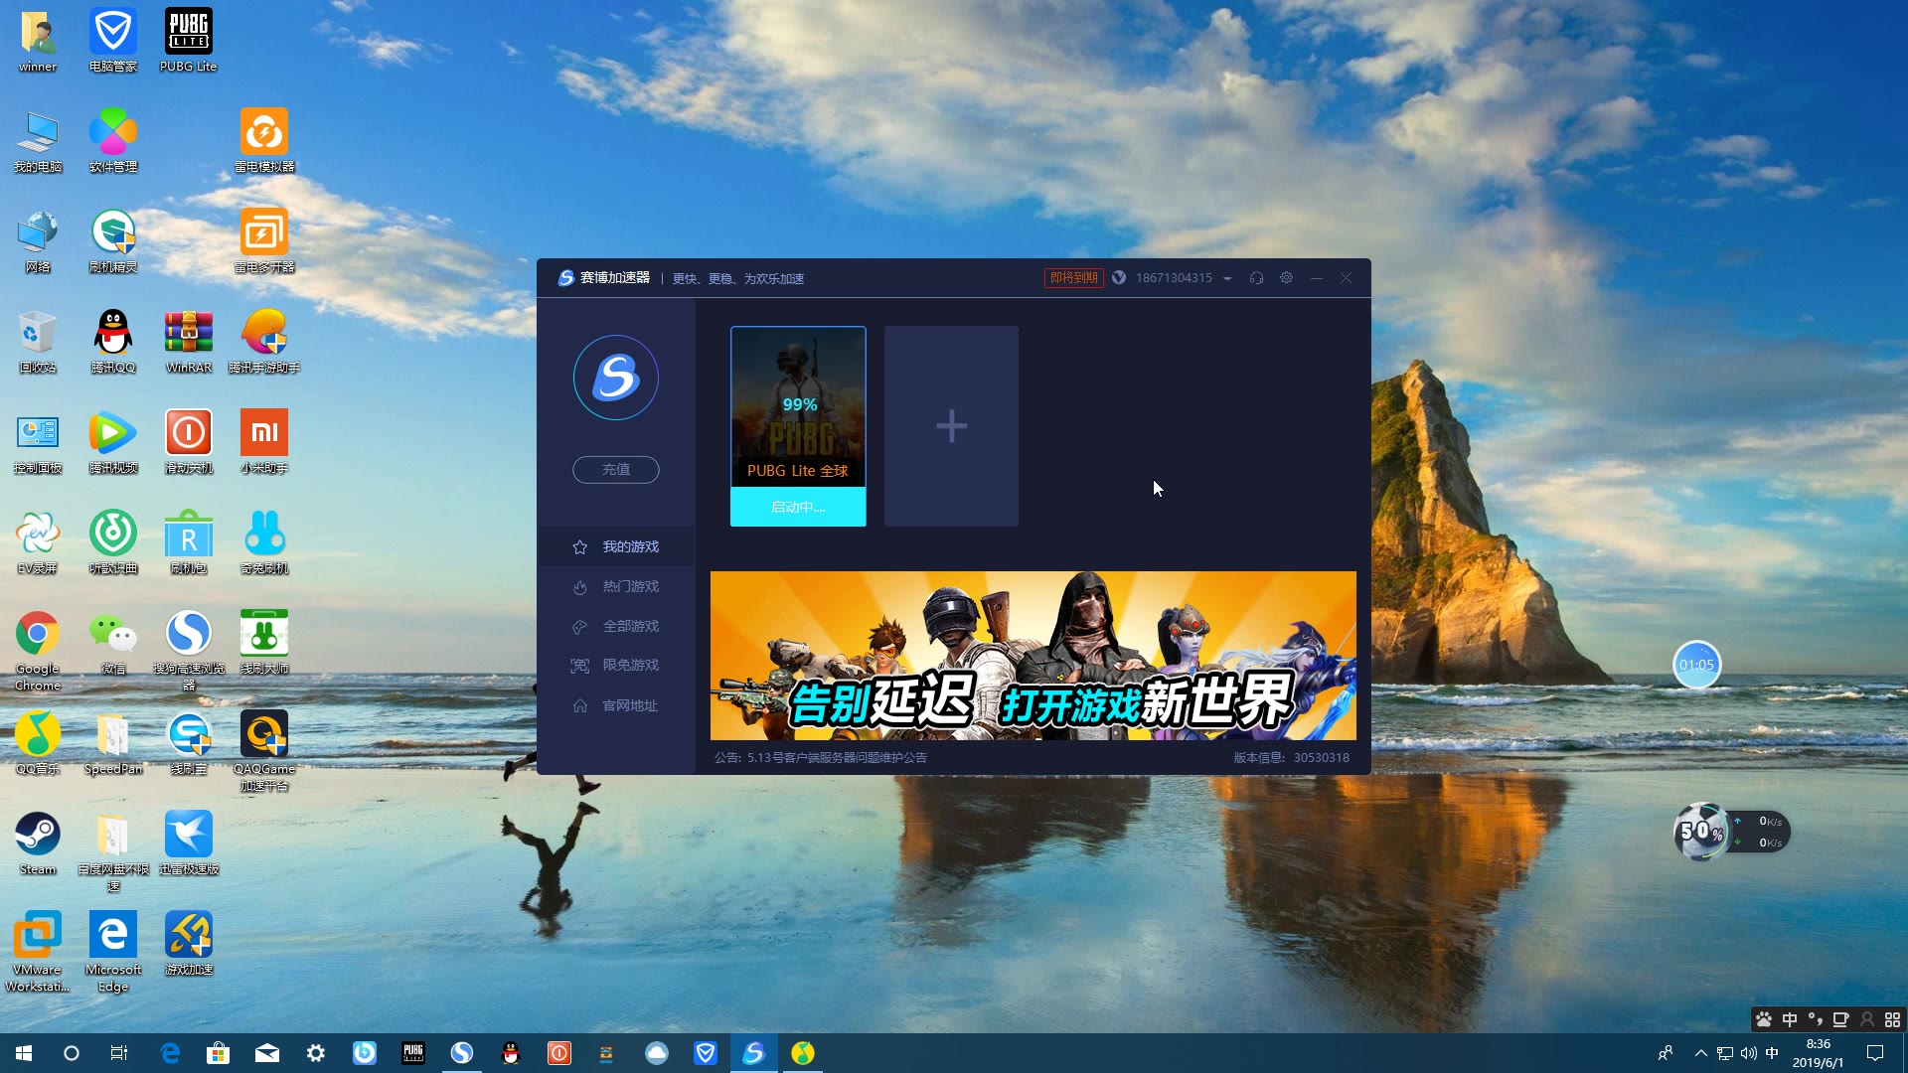The height and width of the screenshot is (1073, 1908).
Task: Open VMware Workstation desktop icon
Action: click(x=38, y=952)
